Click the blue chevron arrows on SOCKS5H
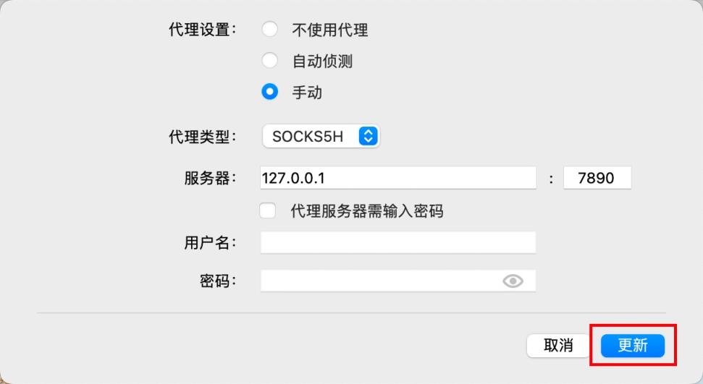703x384 pixels. point(368,136)
